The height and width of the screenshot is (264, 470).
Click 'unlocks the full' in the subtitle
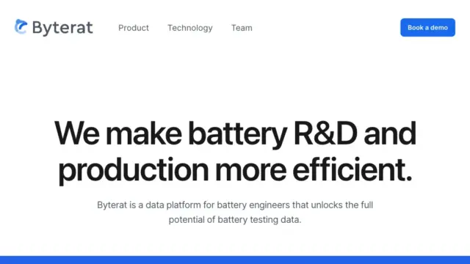pyautogui.click(x=342, y=205)
